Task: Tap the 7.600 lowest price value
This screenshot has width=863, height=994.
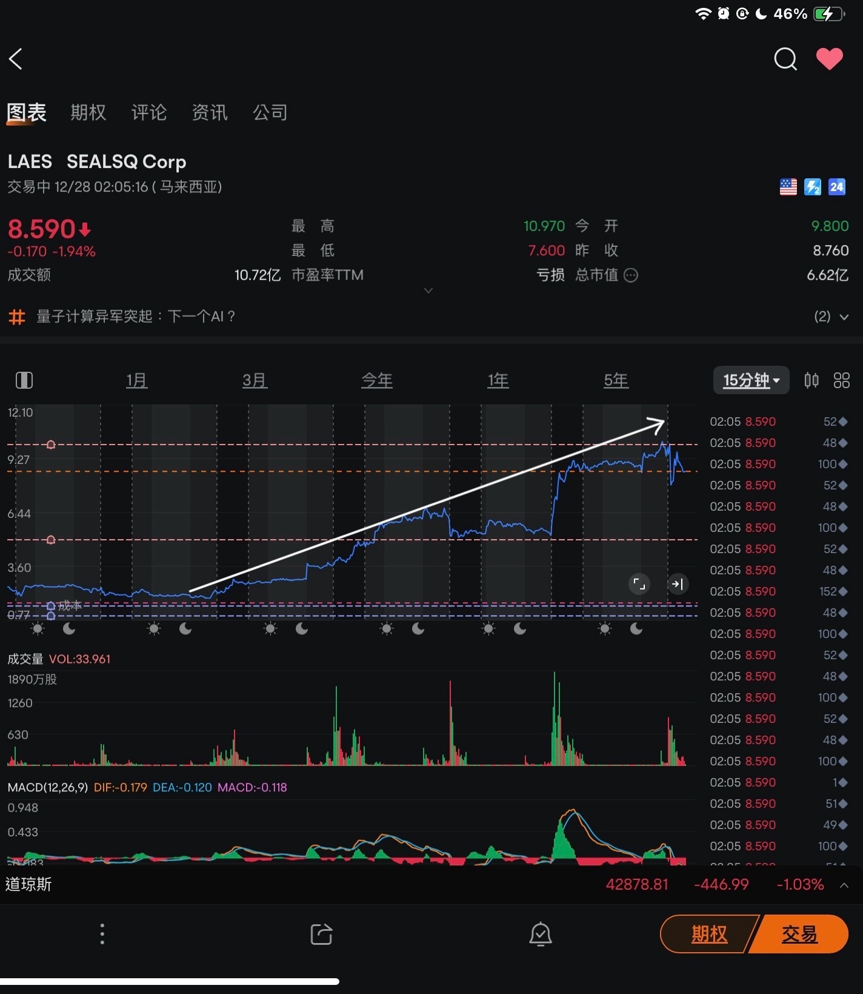Action: click(547, 250)
